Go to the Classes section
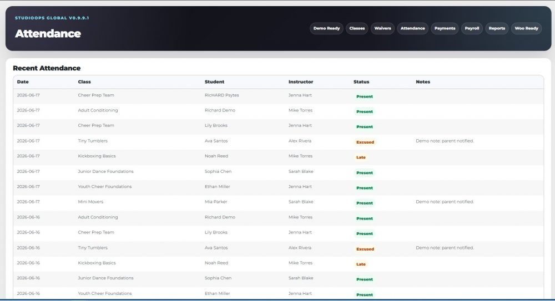Image resolution: width=555 pixels, height=301 pixels. [357, 28]
